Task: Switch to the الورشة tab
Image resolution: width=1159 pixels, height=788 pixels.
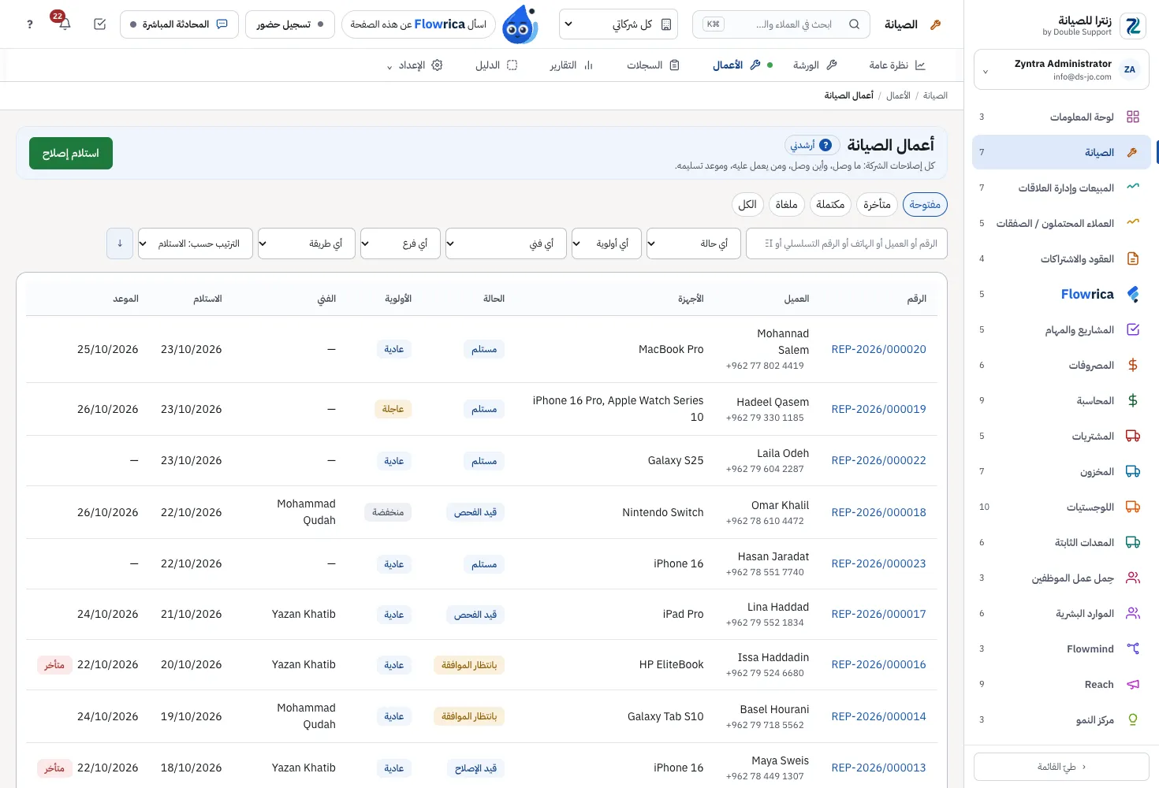Action: [x=814, y=65]
